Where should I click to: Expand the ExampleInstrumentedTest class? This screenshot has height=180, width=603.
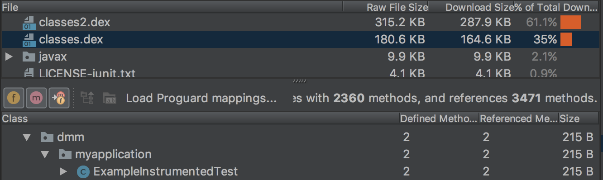click(63, 171)
